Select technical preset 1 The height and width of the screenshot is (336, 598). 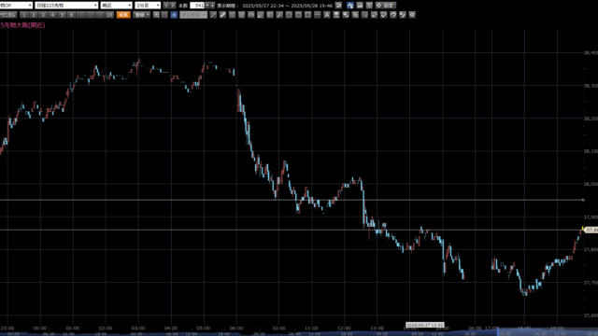click(x=24, y=15)
